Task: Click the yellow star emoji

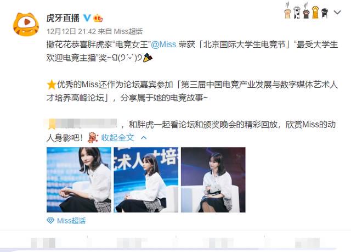Action: click(x=52, y=85)
